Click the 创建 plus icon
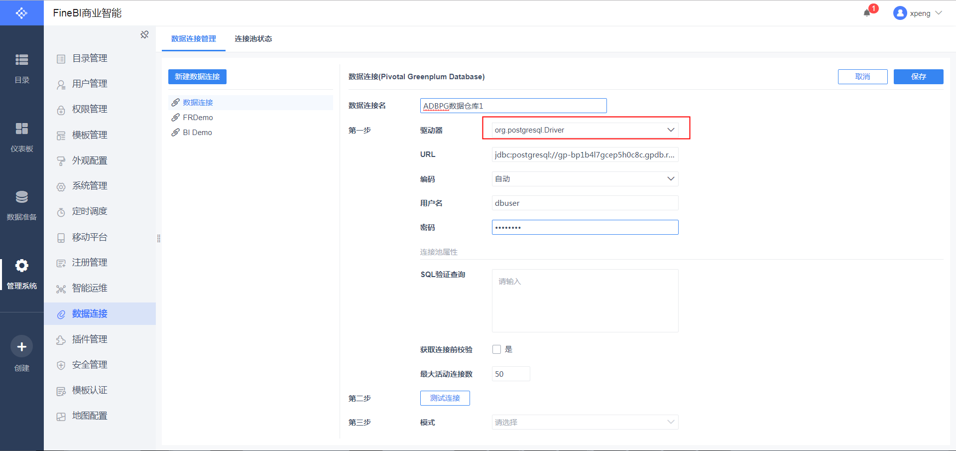This screenshot has width=956, height=451. 21,347
